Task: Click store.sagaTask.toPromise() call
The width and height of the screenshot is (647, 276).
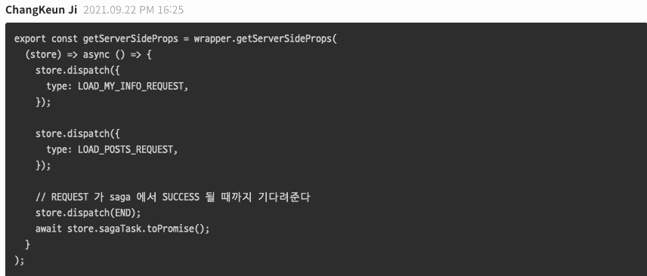Action: point(138,229)
